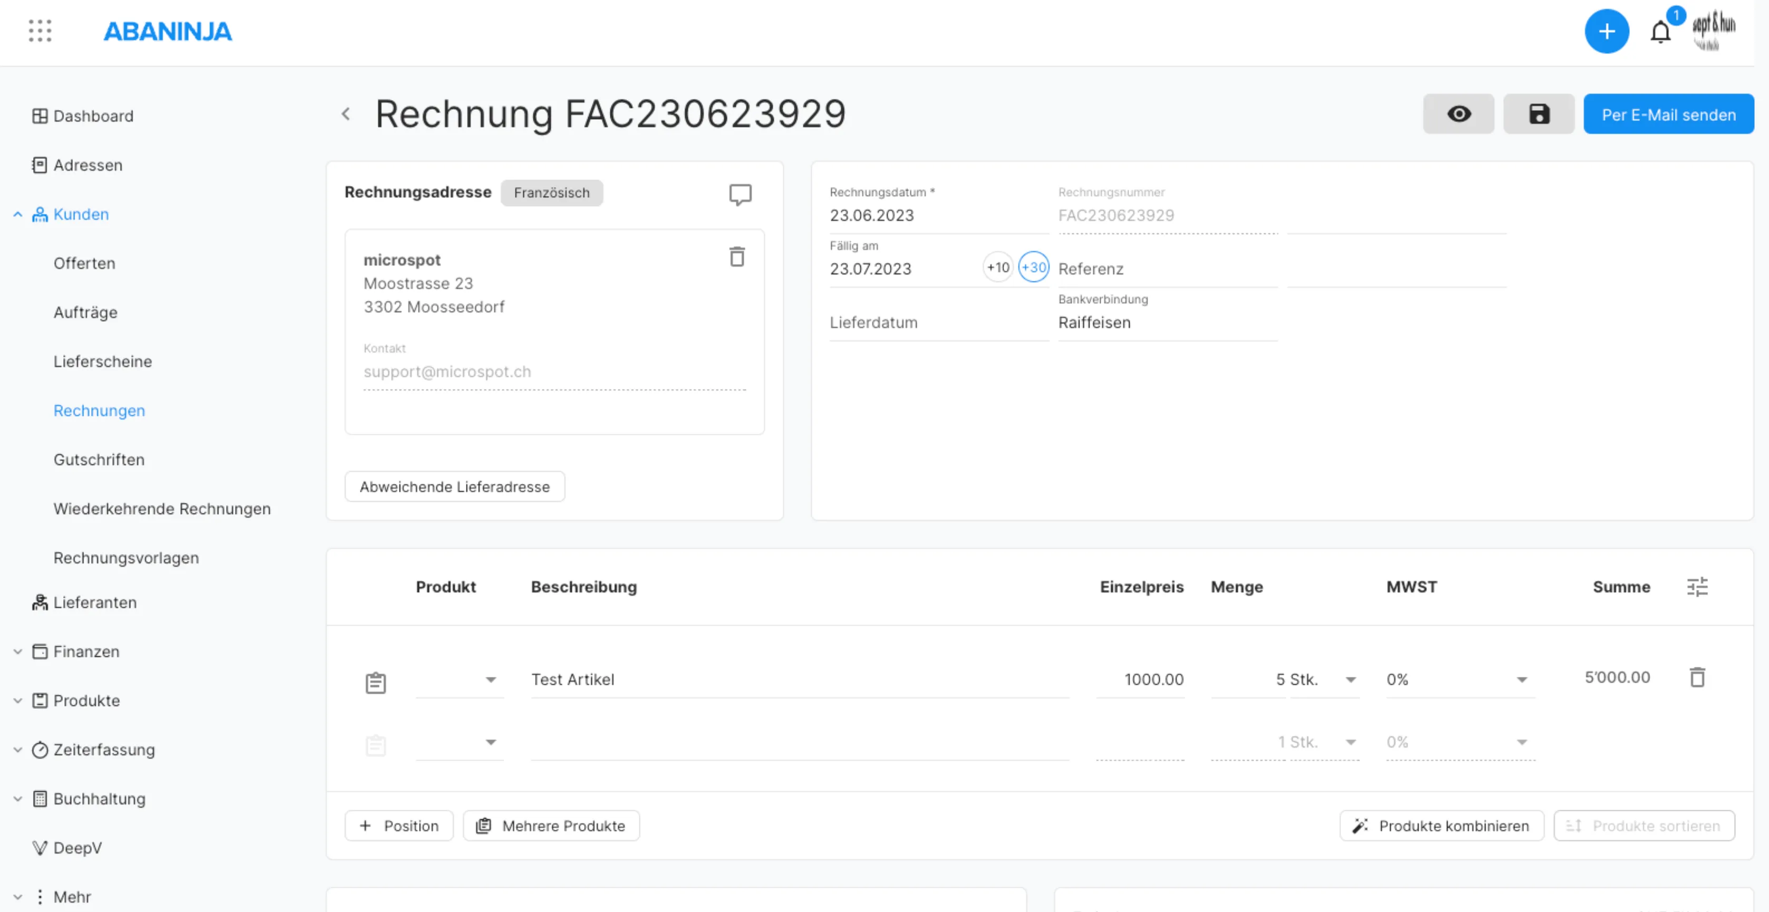
Task: Open the MWST 0% dropdown for Test Artikel
Action: pyautogui.click(x=1460, y=680)
